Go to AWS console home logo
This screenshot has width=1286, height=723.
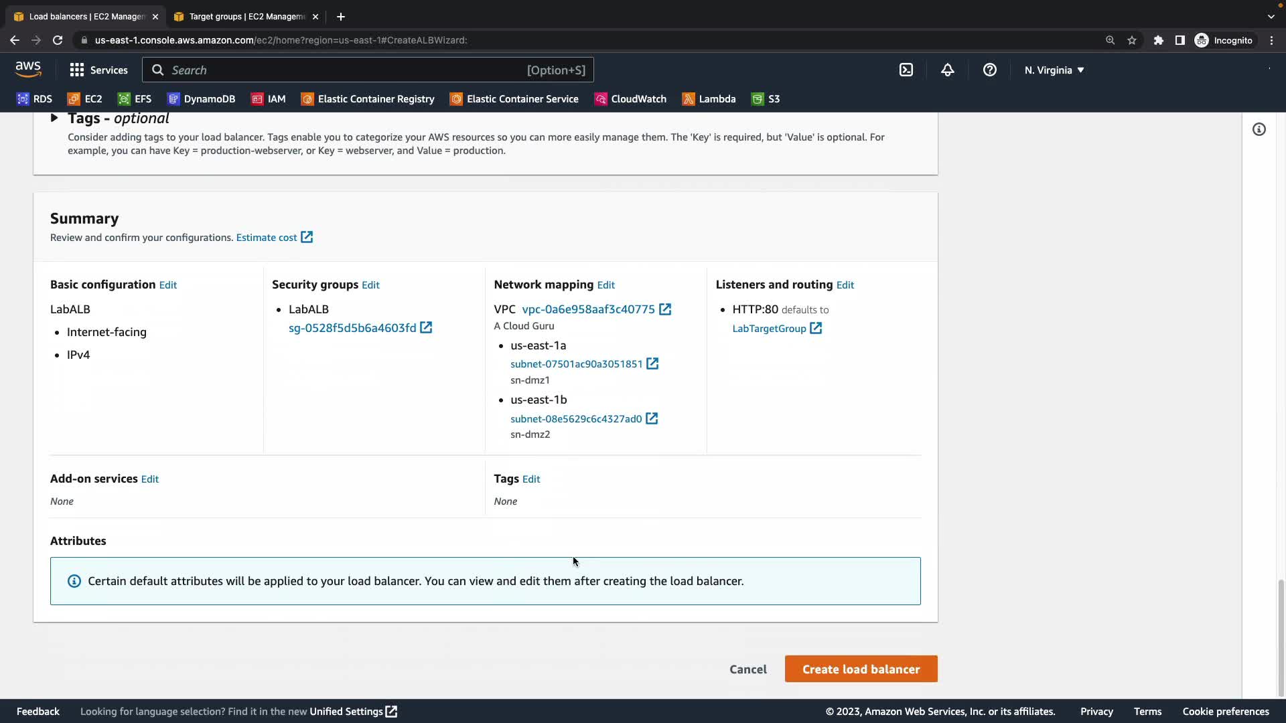(x=28, y=69)
